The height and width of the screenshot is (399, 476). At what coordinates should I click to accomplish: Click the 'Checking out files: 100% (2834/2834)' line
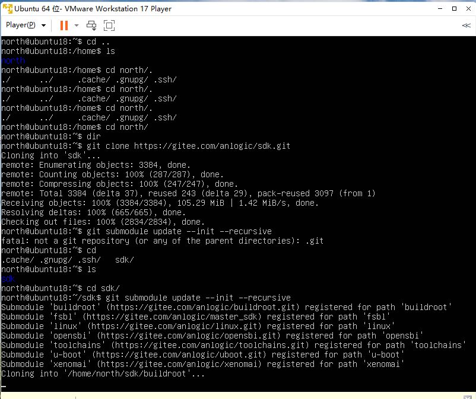[x=103, y=222]
